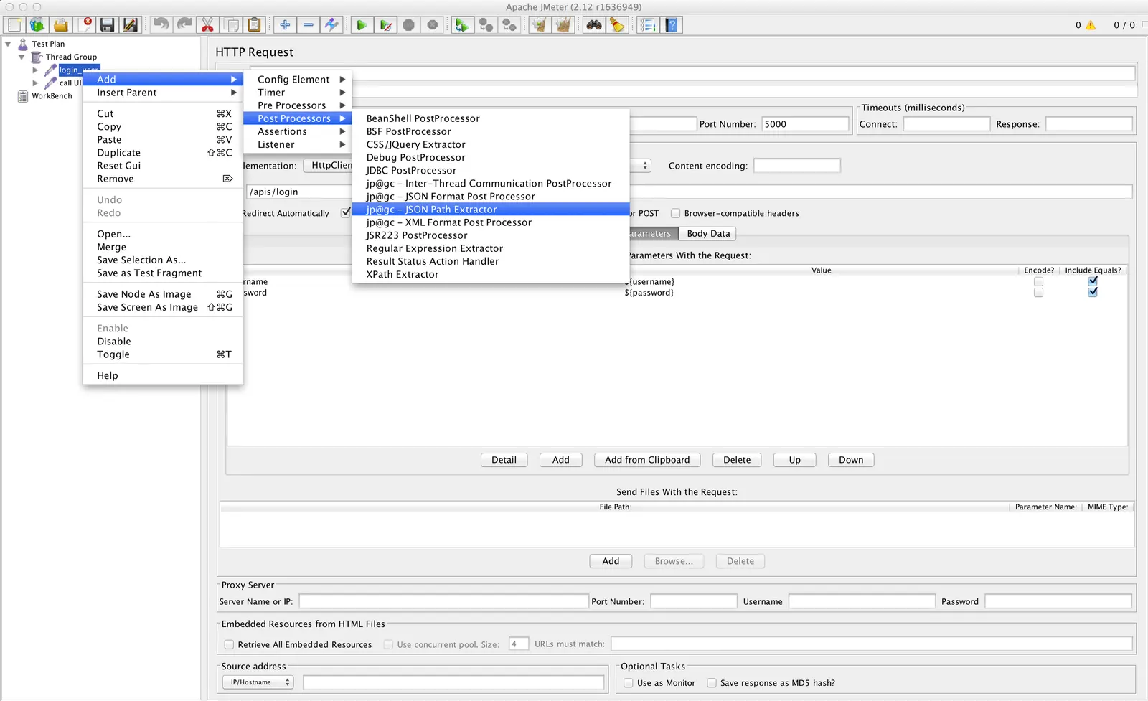The image size is (1148, 701).
Task: Click the Port Number field showing 5000
Action: [805, 124]
